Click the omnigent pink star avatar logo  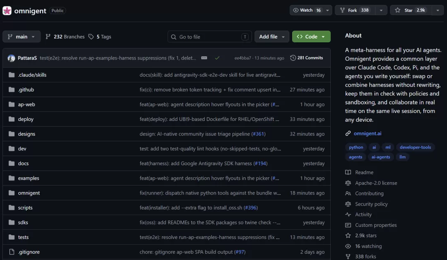[x=7, y=10]
